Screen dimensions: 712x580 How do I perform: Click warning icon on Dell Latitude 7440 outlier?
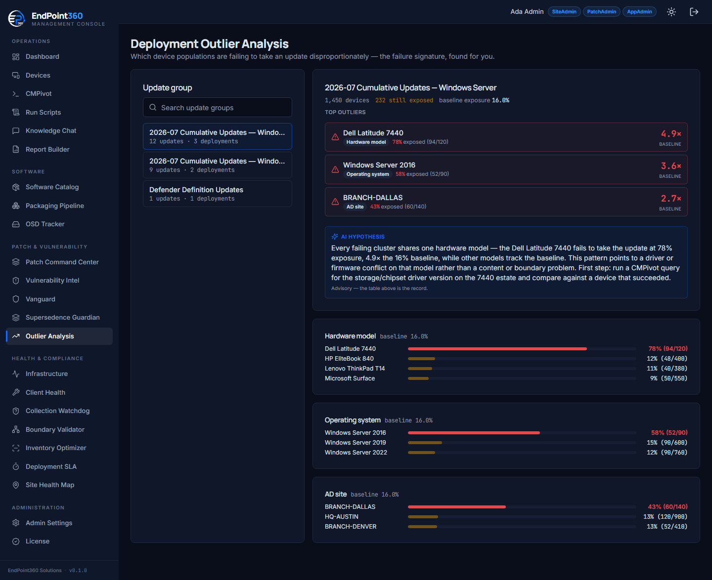pyautogui.click(x=335, y=137)
